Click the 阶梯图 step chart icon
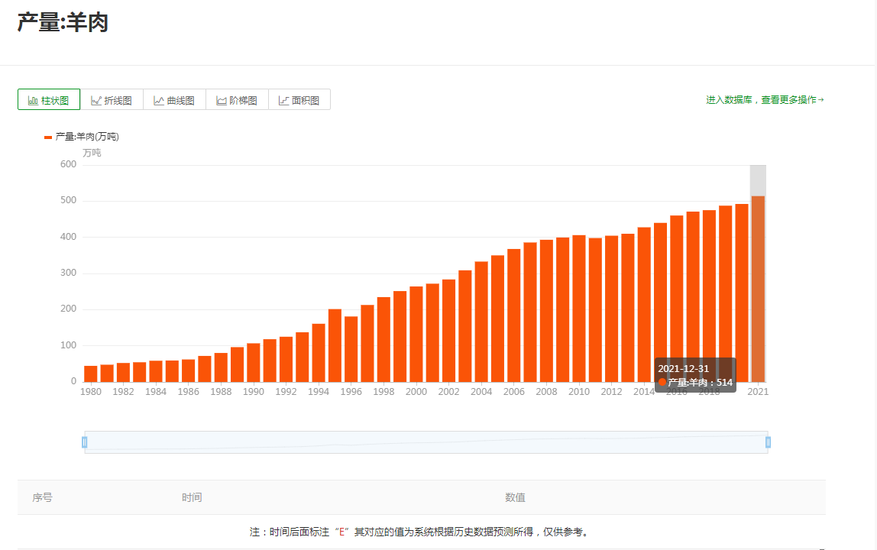Image resolution: width=877 pixels, height=550 pixels. [222, 100]
